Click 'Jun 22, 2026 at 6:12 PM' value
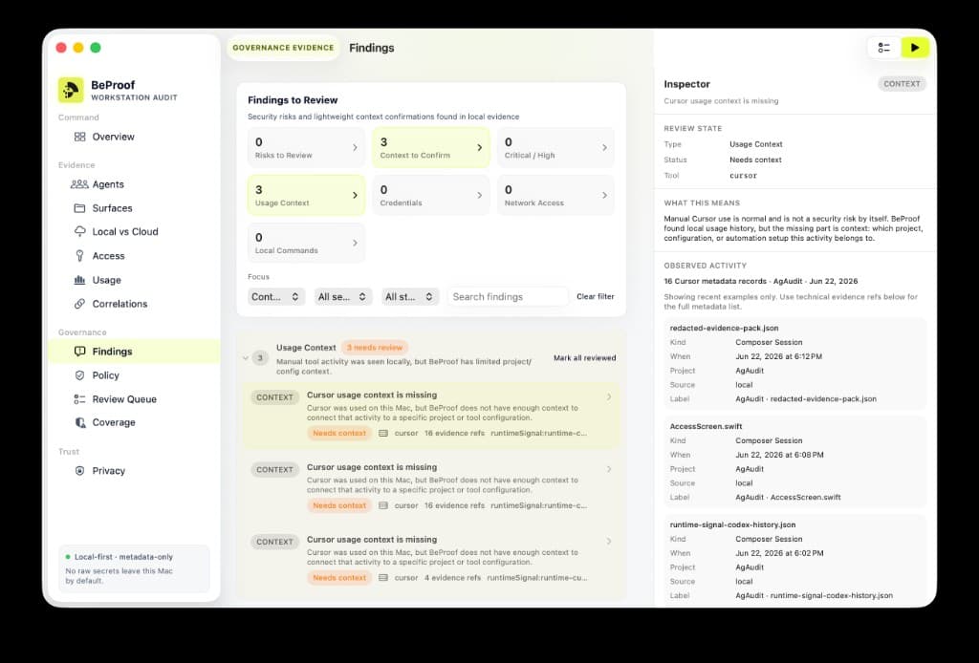Viewport: 979px width, 663px height. point(778,356)
